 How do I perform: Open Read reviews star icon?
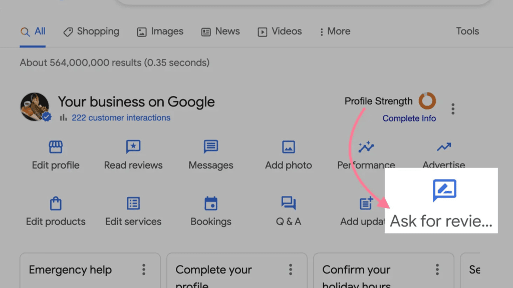pos(133,147)
